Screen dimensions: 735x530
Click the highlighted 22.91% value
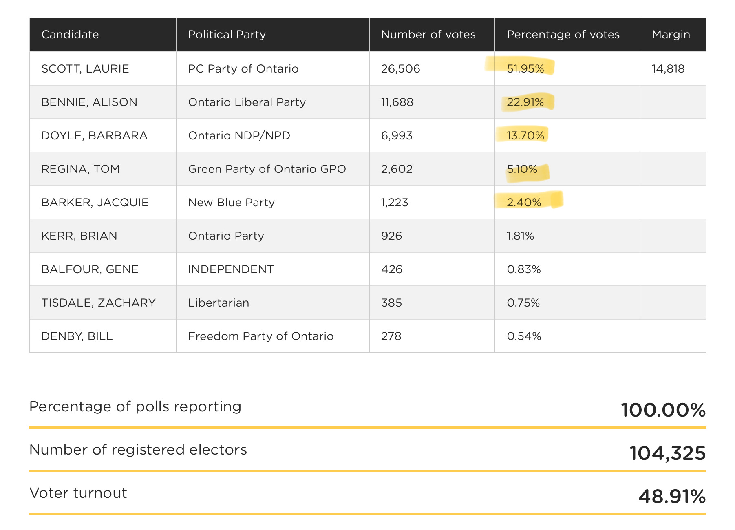coord(525,102)
